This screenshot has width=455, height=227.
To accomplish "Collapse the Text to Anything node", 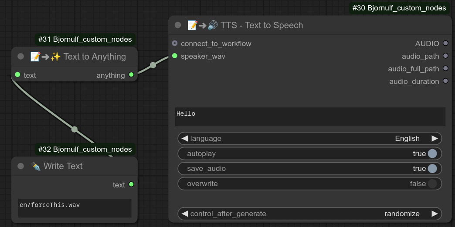I will click(x=20, y=57).
